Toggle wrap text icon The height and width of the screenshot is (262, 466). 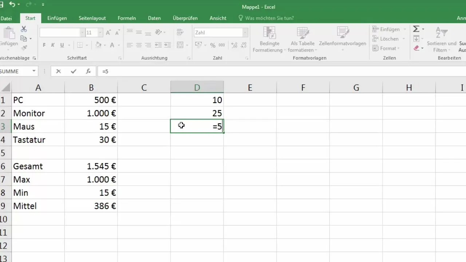pos(179,32)
